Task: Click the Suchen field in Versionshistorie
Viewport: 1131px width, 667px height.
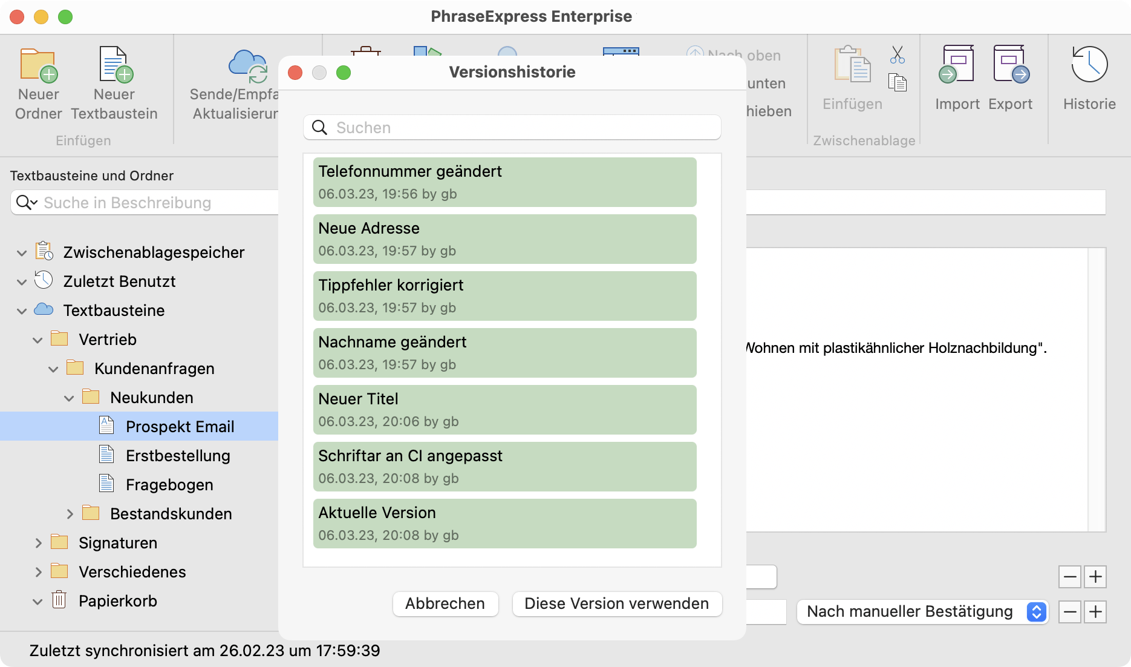Action: tap(512, 127)
